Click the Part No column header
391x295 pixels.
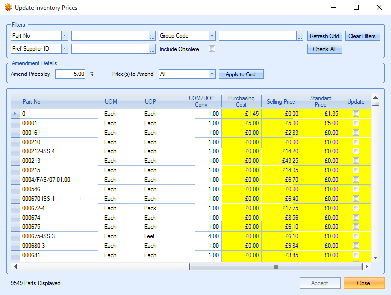pos(50,101)
